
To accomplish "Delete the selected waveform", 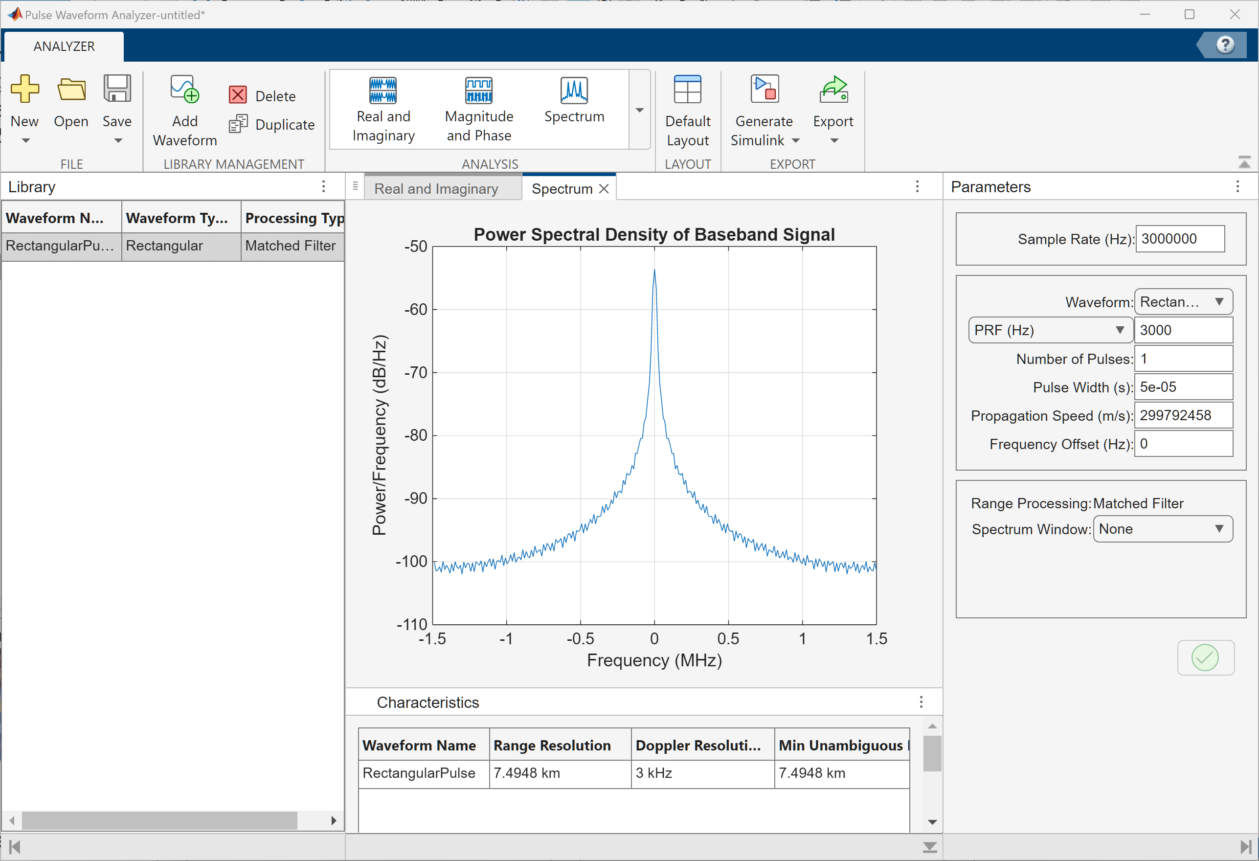I will coord(263,95).
